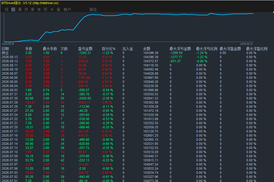Switch to the 综 summary tab
This screenshot has height=182, width=274.
click(x=7, y=9)
